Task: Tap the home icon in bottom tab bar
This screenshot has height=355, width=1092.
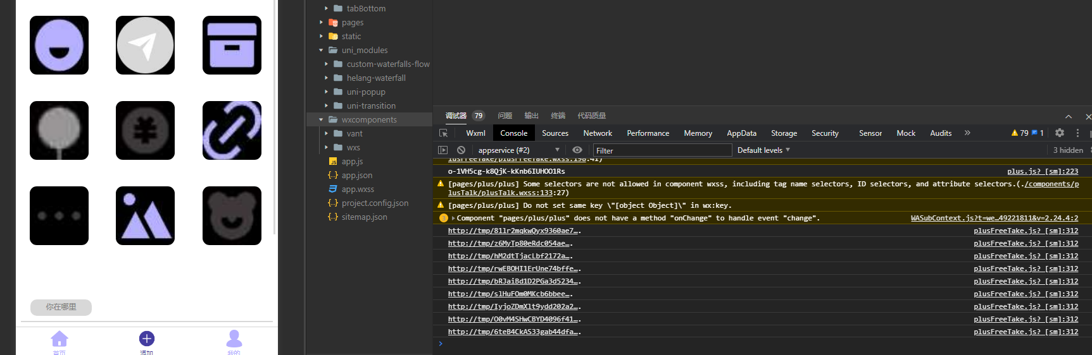Action: pyautogui.click(x=60, y=339)
